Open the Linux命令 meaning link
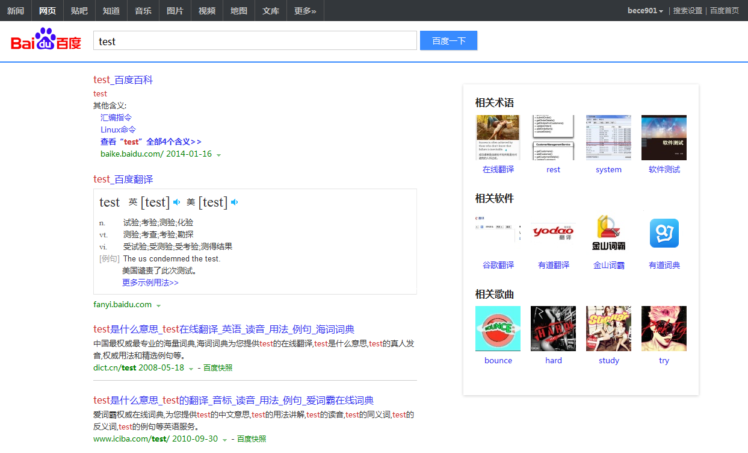748x453 pixels. coord(119,130)
